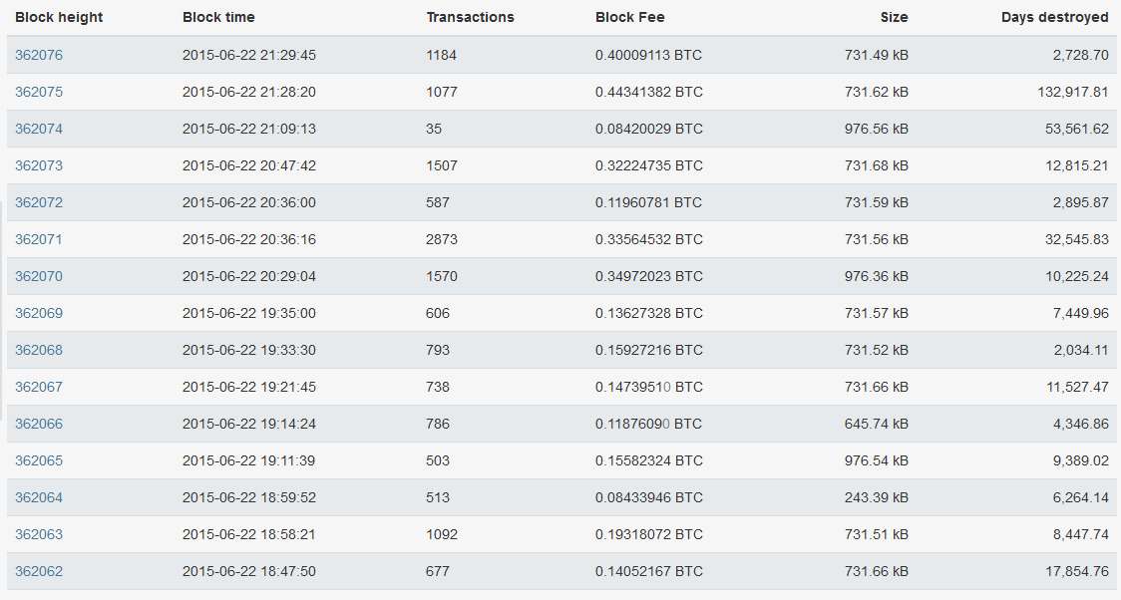Click the Size column header
Viewport: 1121px width, 600px height.
click(x=894, y=17)
